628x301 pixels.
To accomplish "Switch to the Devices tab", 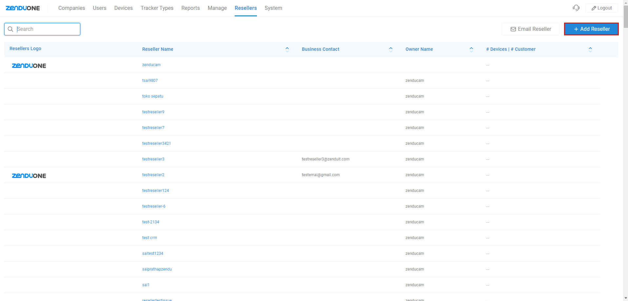I will pyautogui.click(x=123, y=8).
